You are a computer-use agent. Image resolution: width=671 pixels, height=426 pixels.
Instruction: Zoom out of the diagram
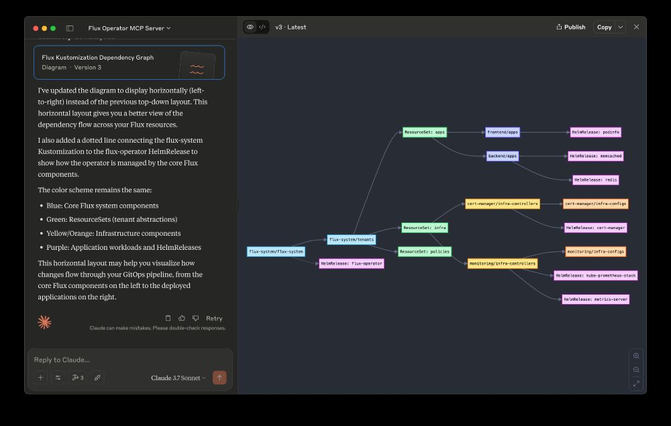pyautogui.click(x=636, y=370)
